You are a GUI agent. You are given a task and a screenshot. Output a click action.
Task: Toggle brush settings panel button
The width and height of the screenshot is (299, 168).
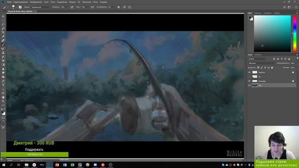coord(20,7)
